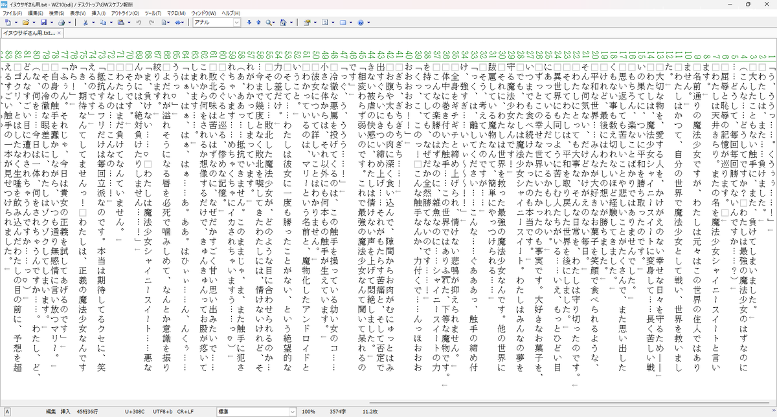Click cursor position 45桁36行 in status bar
The height and width of the screenshot is (417, 777).
pos(87,411)
